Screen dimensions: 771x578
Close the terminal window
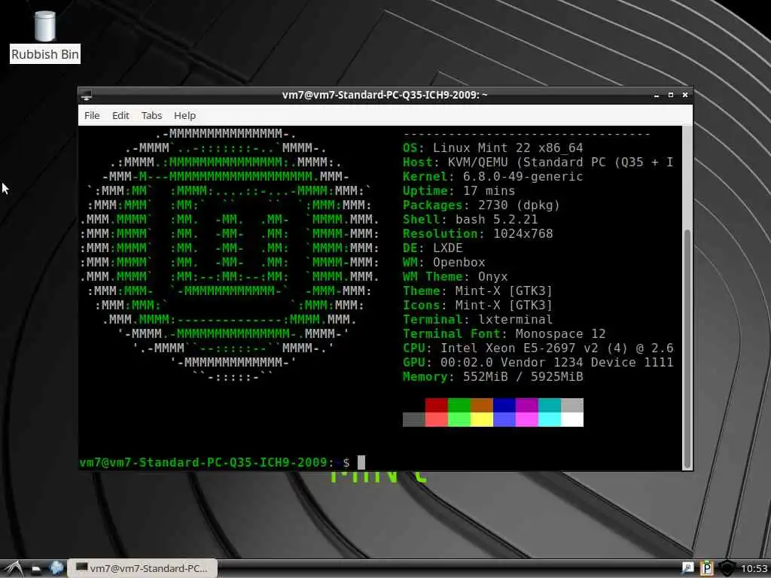[685, 95]
